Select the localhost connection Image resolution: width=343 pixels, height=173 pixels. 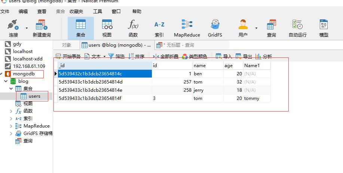click(x=23, y=51)
